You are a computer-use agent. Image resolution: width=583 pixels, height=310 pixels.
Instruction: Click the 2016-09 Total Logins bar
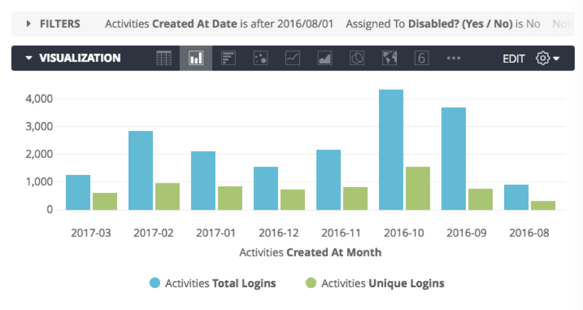454,159
